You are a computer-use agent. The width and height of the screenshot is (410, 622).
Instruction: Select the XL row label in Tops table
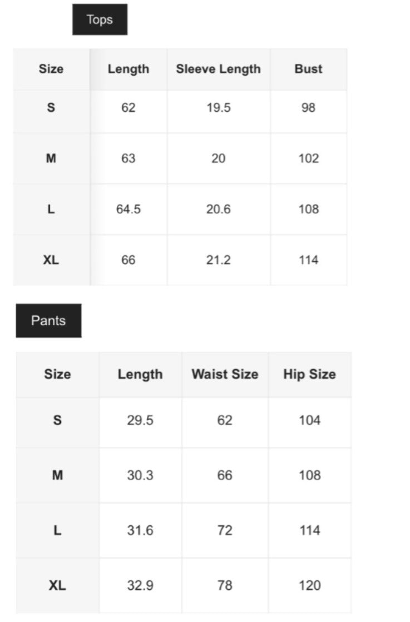point(51,260)
